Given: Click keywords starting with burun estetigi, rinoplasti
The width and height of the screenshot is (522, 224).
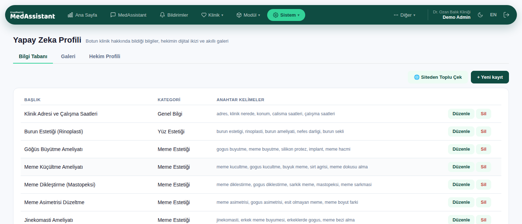Looking at the screenshot, I should pyautogui.click(x=280, y=132).
